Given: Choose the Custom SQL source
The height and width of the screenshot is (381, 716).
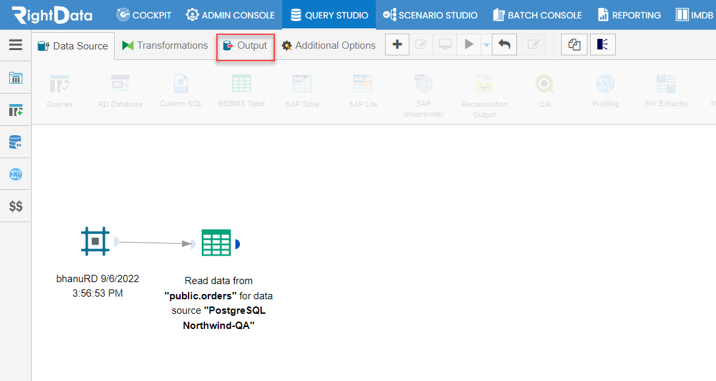Looking at the screenshot, I should coord(181,91).
